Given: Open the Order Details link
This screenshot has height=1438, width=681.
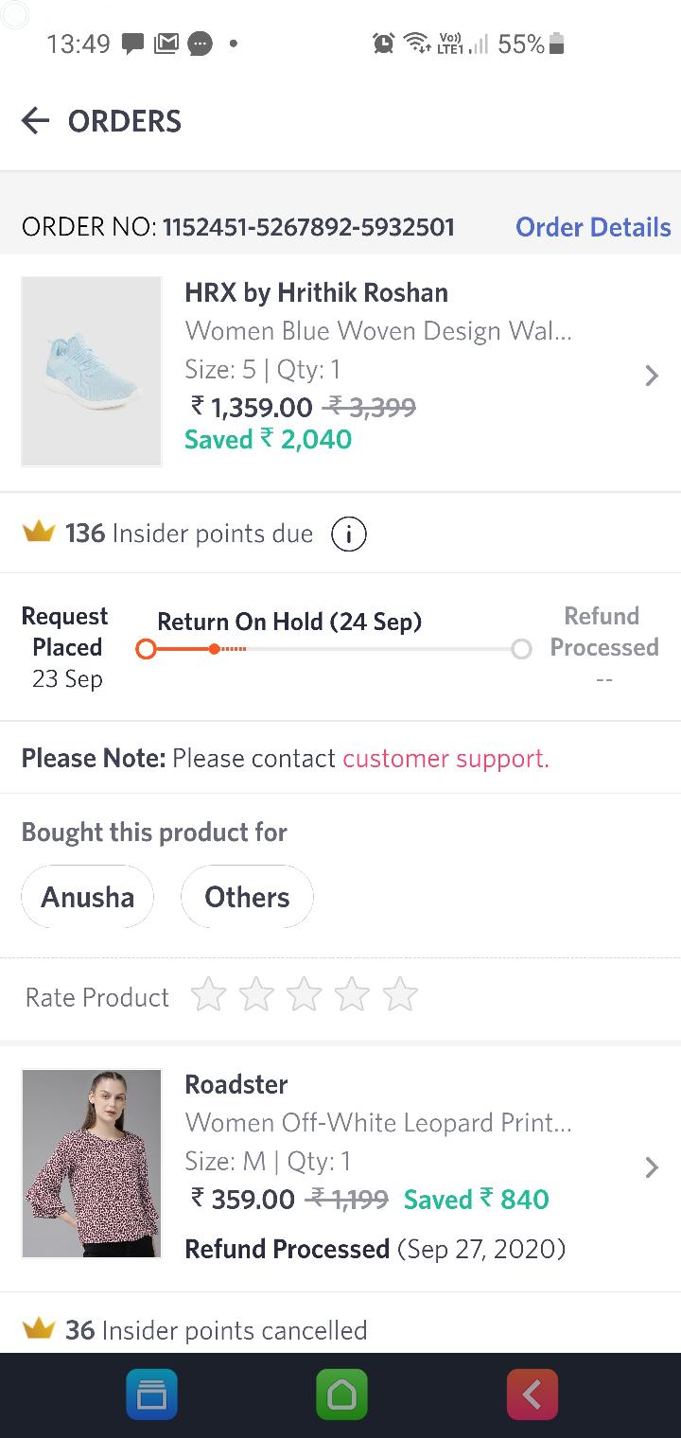Looking at the screenshot, I should pos(593,227).
